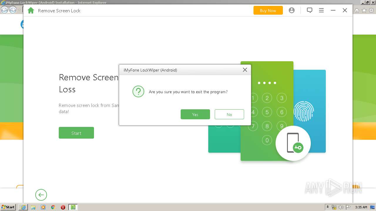Click the Buy Now button
376x211 pixels.
[x=268, y=10]
